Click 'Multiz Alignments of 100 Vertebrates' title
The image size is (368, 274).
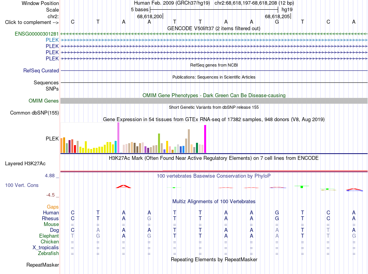coord(214,201)
